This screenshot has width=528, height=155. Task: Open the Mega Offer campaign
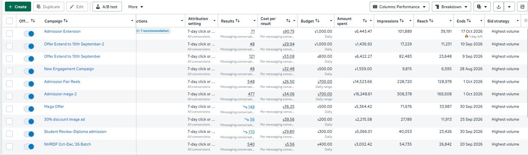tap(54, 107)
